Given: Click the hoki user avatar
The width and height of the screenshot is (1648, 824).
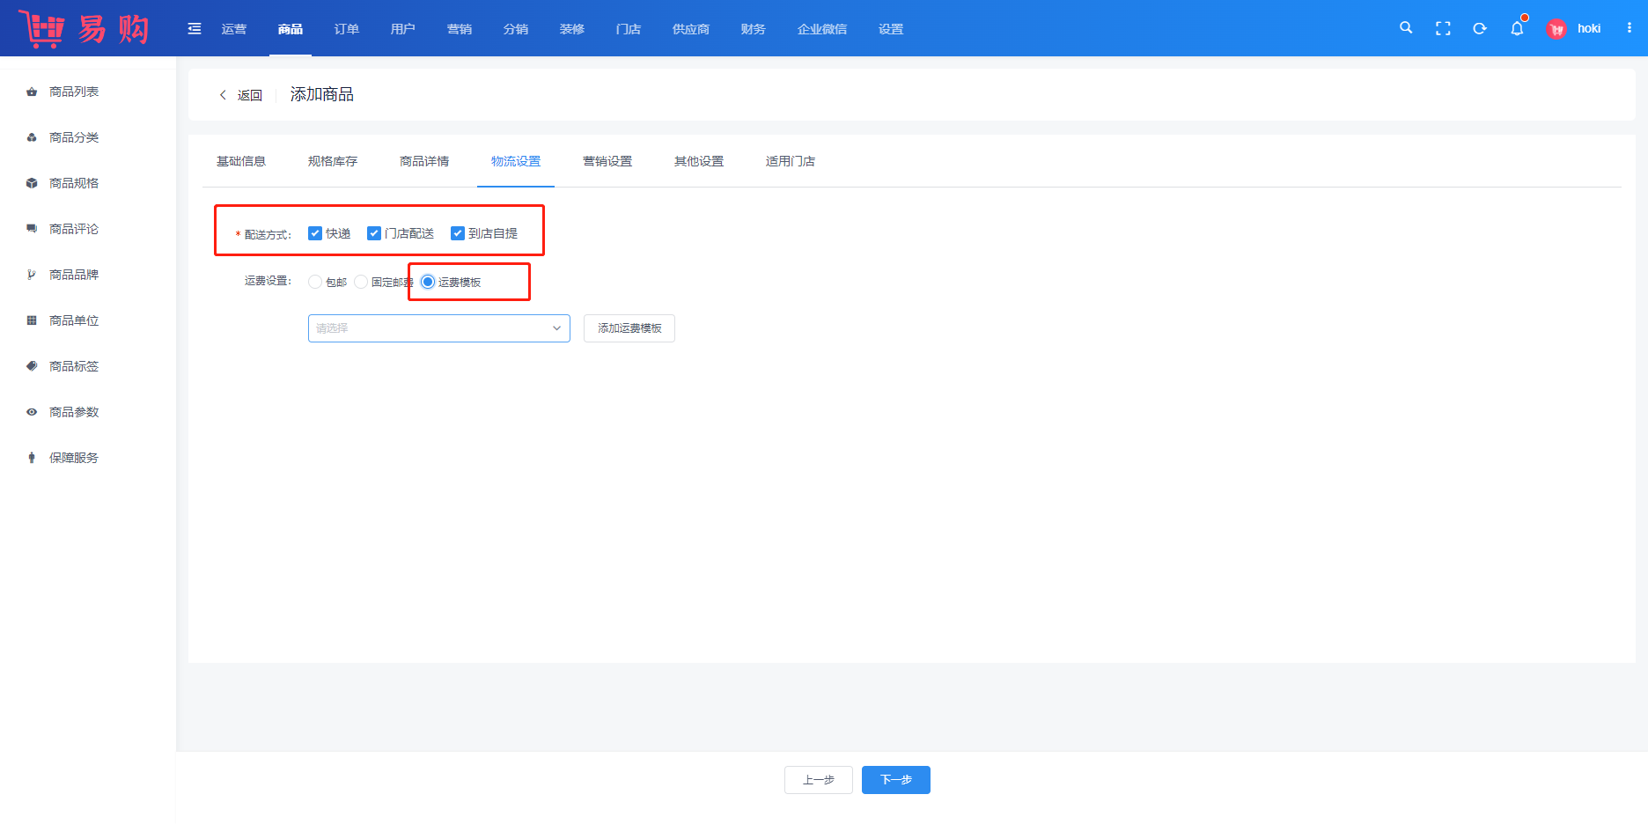Looking at the screenshot, I should pyautogui.click(x=1556, y=29).
